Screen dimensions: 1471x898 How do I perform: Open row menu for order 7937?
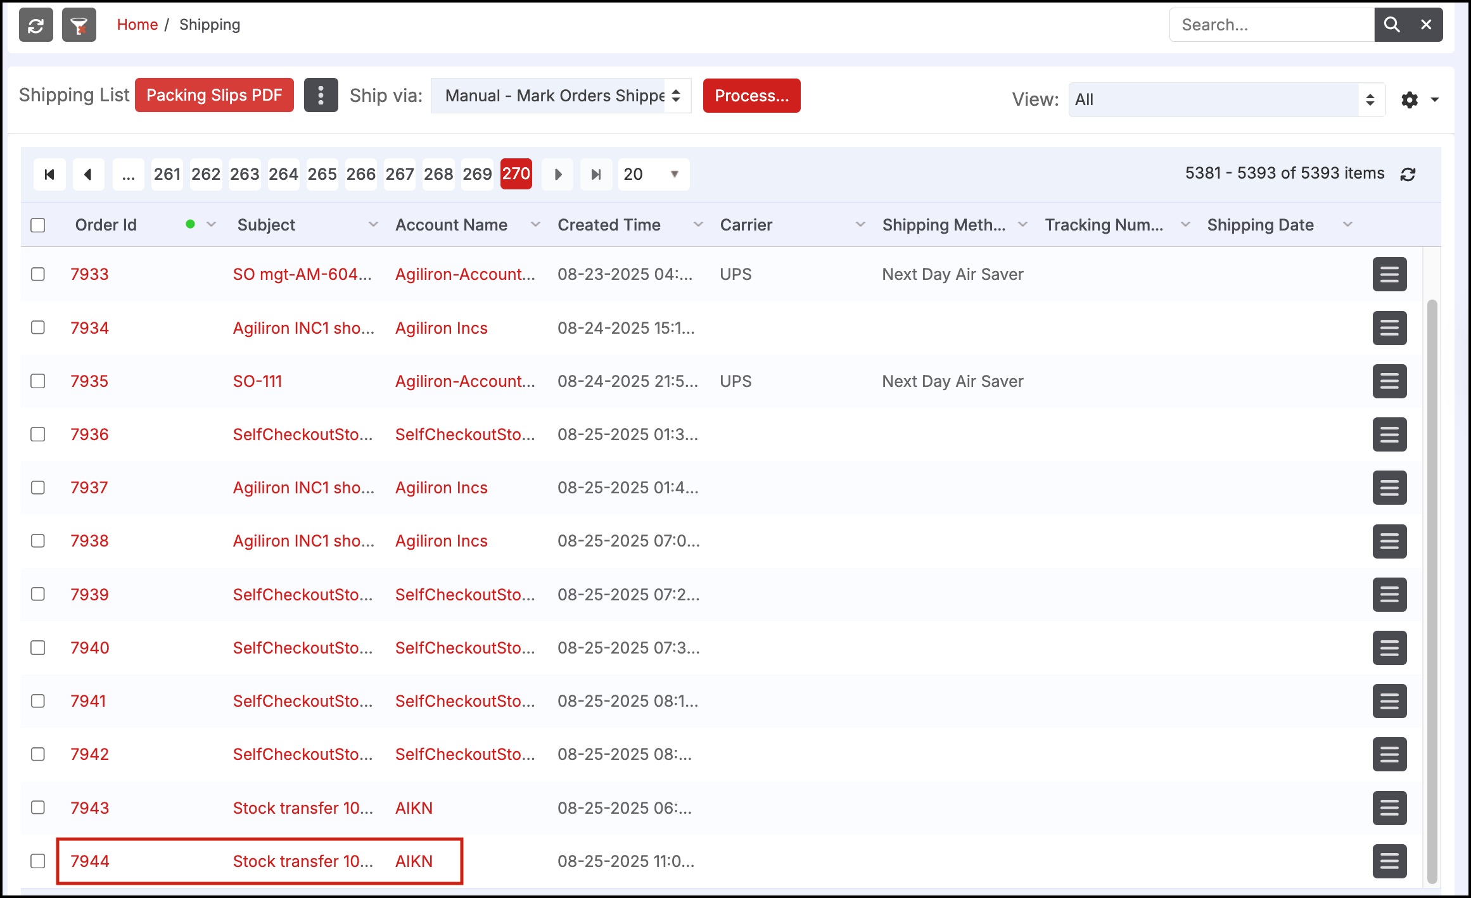click(1389, 488)
